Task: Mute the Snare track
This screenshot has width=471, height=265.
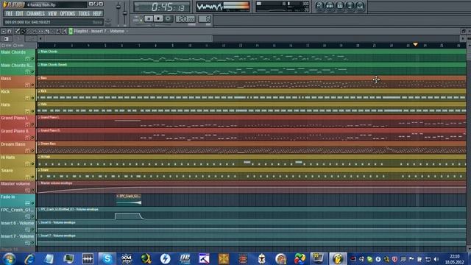Action: point(32,177)
